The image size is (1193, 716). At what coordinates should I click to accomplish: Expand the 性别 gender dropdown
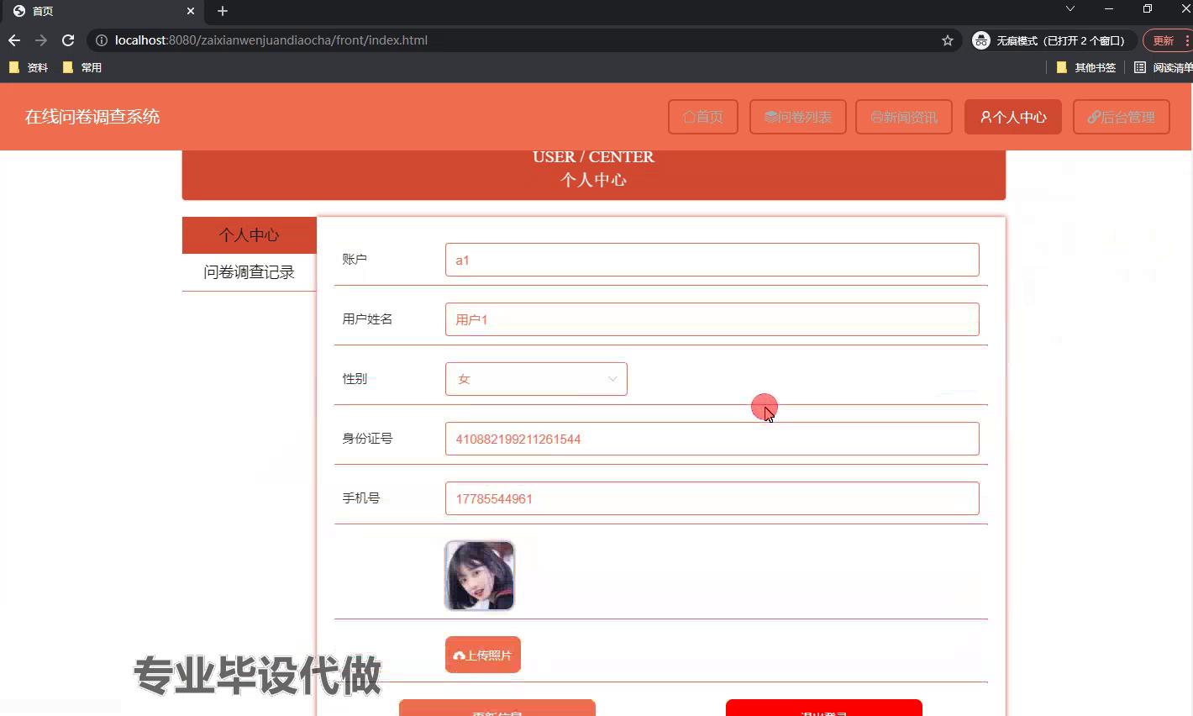pyautogui.click(x=536, y=379)
